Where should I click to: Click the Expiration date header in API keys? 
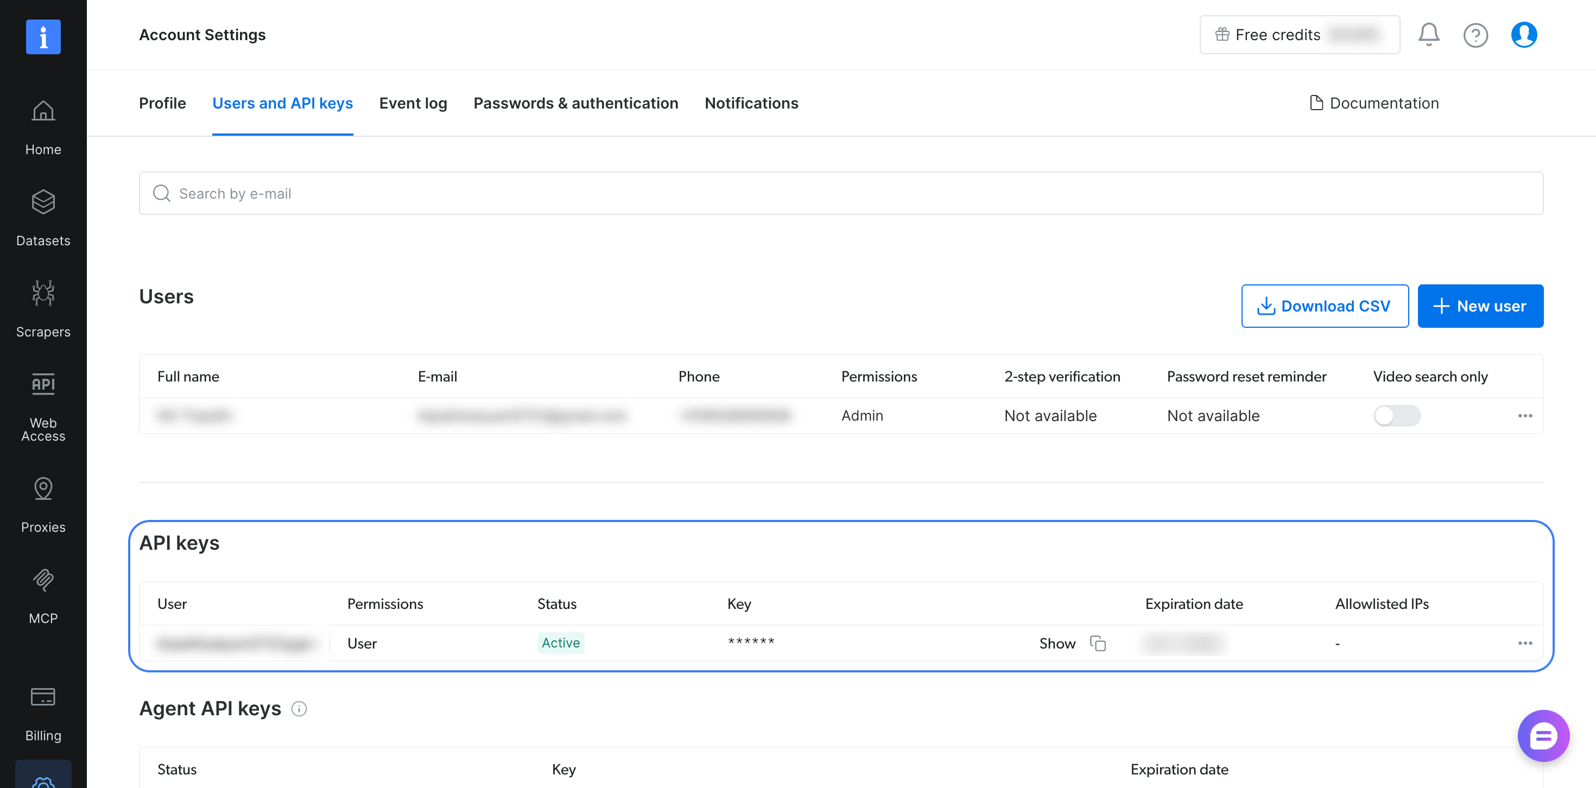click(1194, 603)
